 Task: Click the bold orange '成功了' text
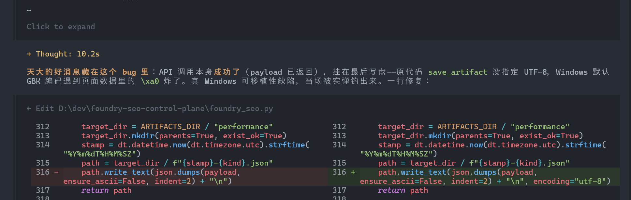coord(227,72)
